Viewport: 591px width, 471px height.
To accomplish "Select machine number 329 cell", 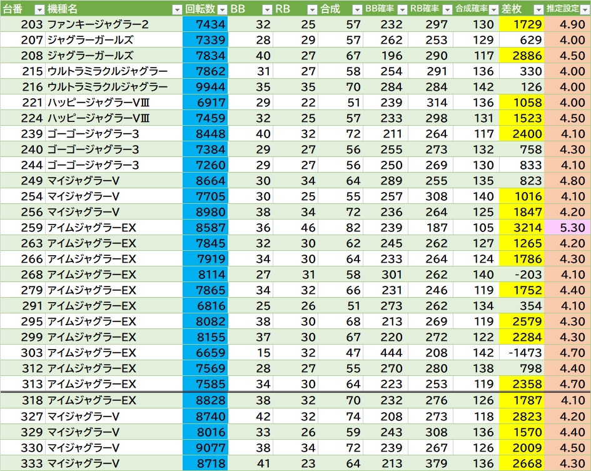I will tap(23, 432).
